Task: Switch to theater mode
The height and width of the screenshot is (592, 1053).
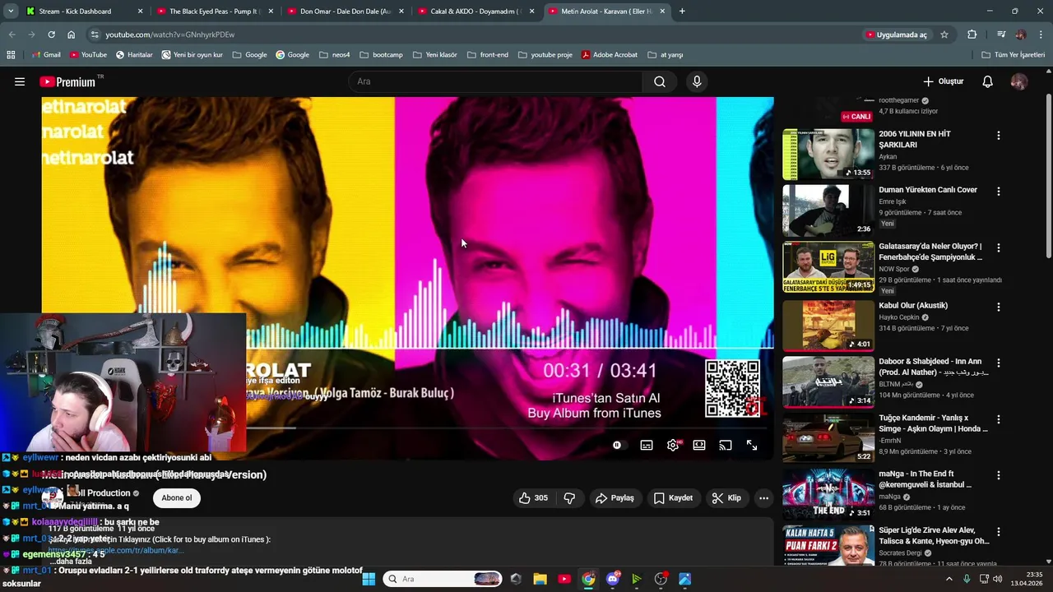Action: click(x=699, y=445)
